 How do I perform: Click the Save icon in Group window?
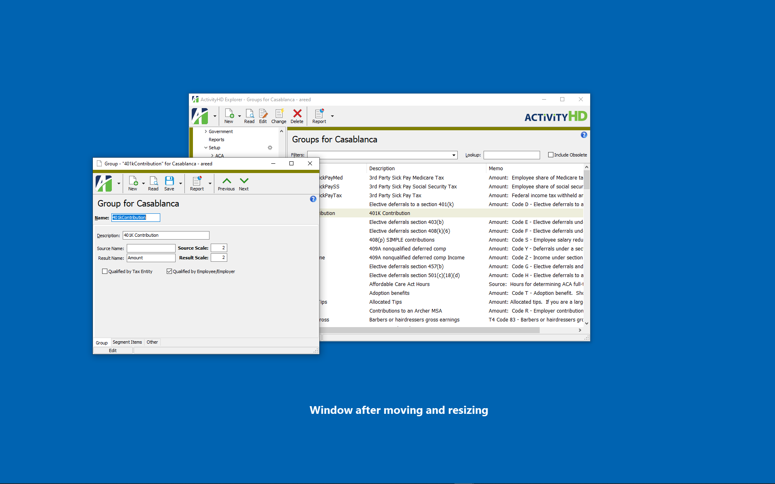pos(169,181)
